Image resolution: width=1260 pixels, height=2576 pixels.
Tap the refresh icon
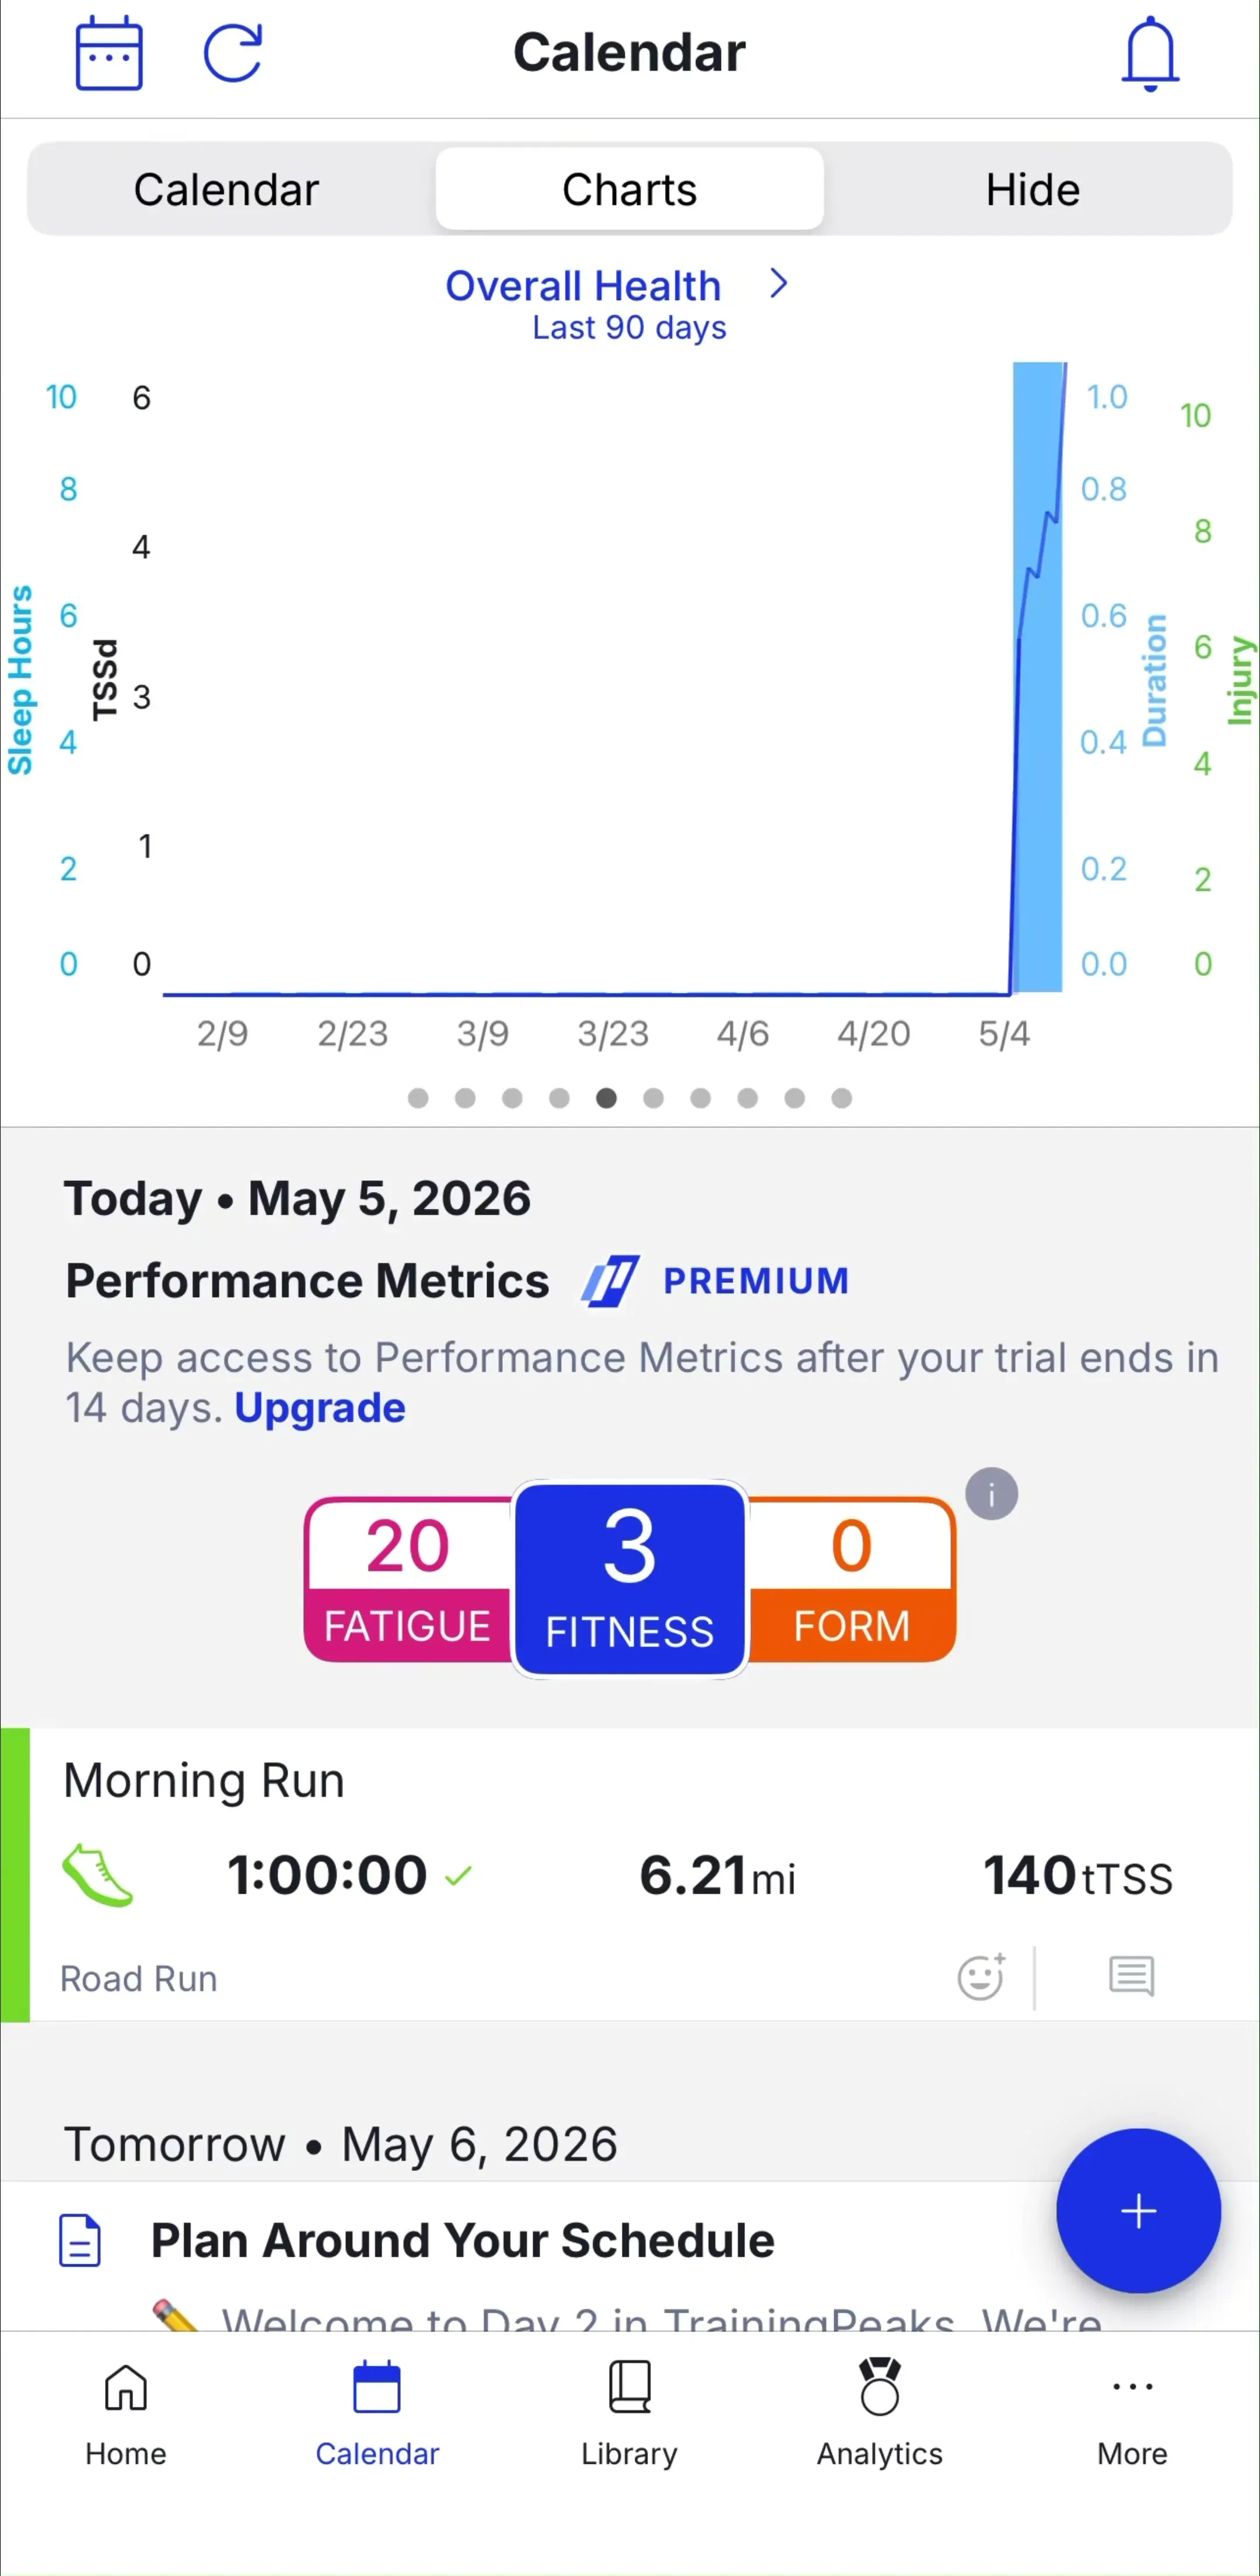(233, 53)
